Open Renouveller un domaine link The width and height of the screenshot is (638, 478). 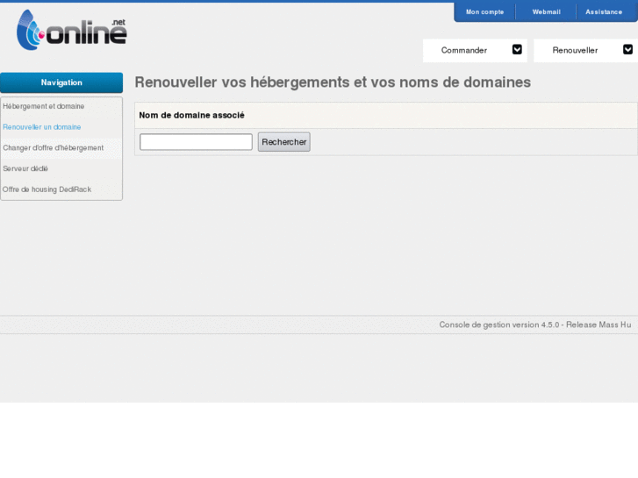click(x=42, y=127)
